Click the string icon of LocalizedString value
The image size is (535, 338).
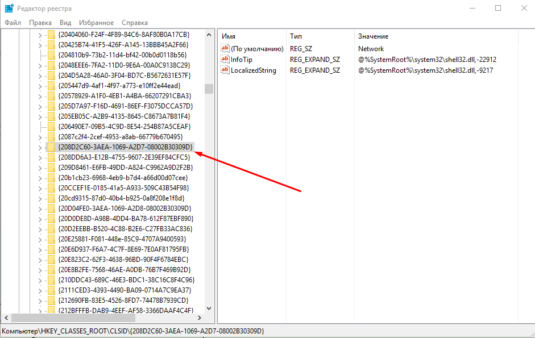pyautogui.click(x=225, y=70)
